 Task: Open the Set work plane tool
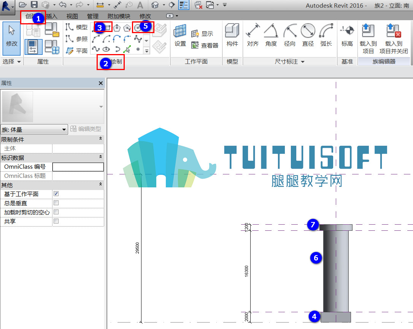pos(180,35)
